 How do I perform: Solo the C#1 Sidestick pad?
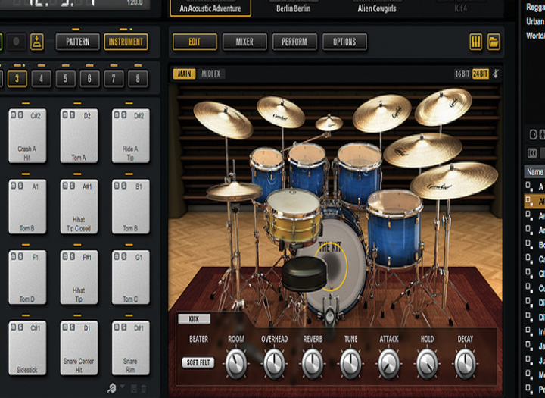coord(20,327)
